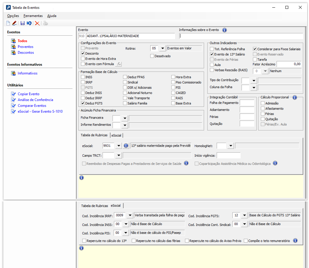Open the Cod. Incidência FGTS dropdown

tap(244, 215)
